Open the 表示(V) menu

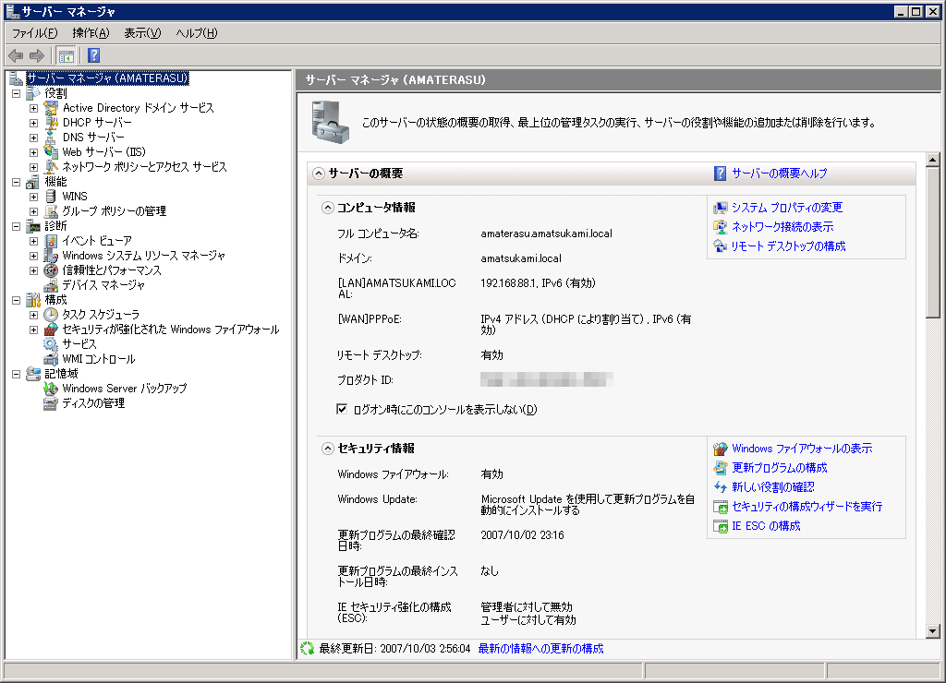pos(142,33)
